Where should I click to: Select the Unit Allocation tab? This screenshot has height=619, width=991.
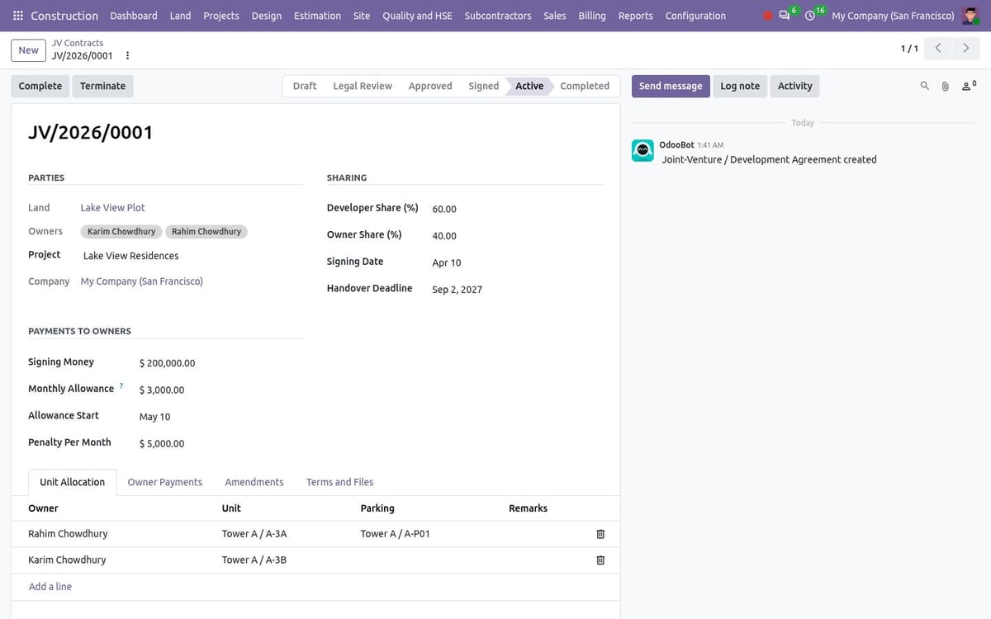tap(73, 482)
